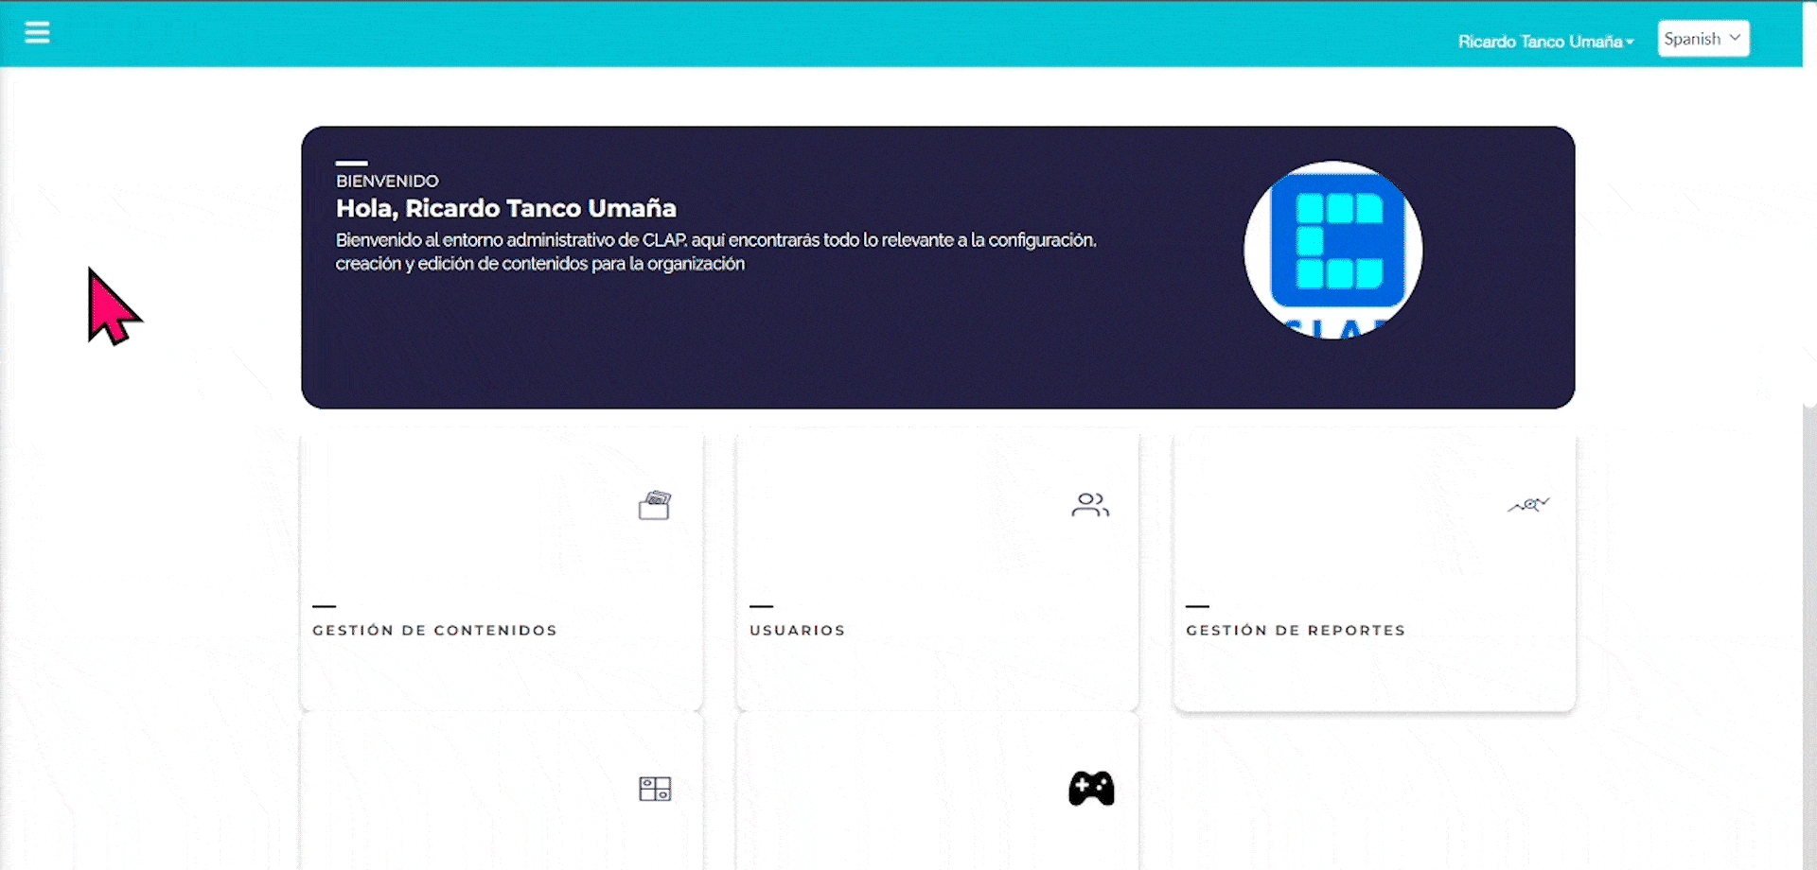Click the users people icon
The width and height of the screenshot is (1817, 870).
point(1090,505)
